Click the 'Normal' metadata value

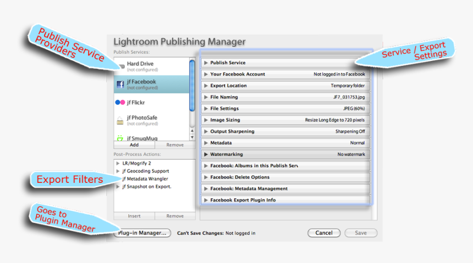coord(358,143)
